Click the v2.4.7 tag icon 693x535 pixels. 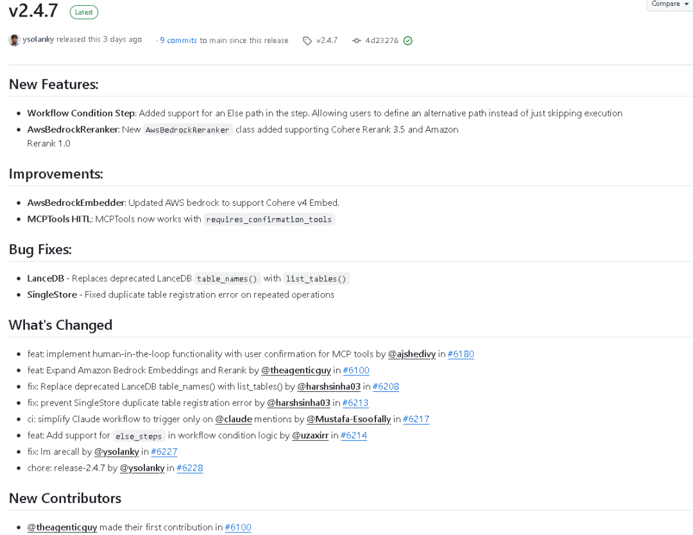coord(307,41)
